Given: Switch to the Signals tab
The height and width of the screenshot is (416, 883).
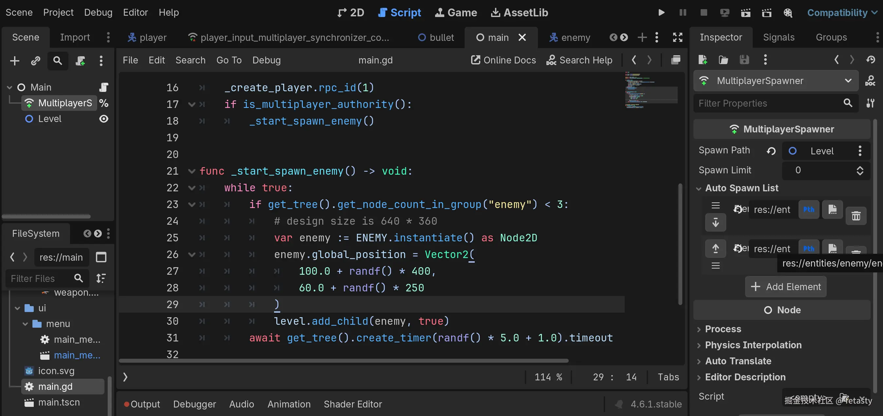Looking at the screenshot, I should [x=779, y=37].
